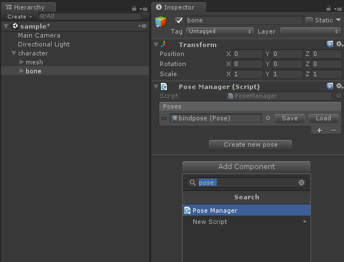Click the bindpose (Pose) object field
This screenshot has width=344, height=262.
click(x=216, y=118)
